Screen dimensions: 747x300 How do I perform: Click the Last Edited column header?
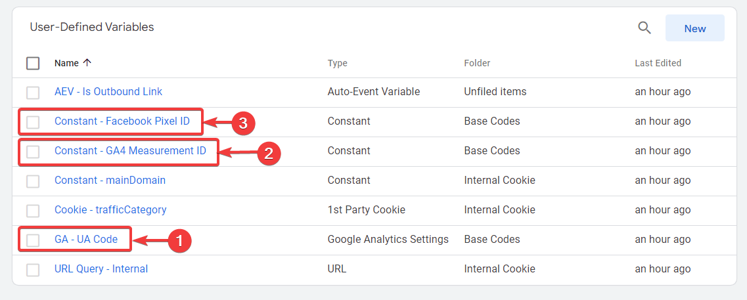[658, 63]
